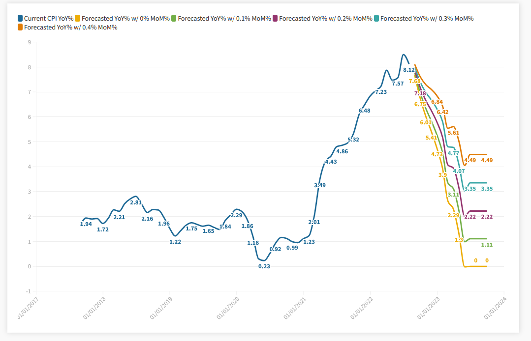Image resolution: width=531 pixels, height=341 pixels.
Task: Toggle Forecasted YoY% w/ 0.3% MoM% legend label
Action: coord(427,19)
